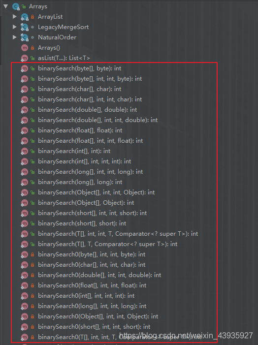Click method icon of binarySearch(int[], int)
258x345 pixels.
coord(25,151)
